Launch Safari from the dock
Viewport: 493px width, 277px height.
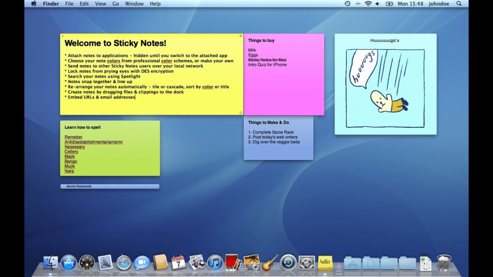pyautogui.click(x=124, y=262)
